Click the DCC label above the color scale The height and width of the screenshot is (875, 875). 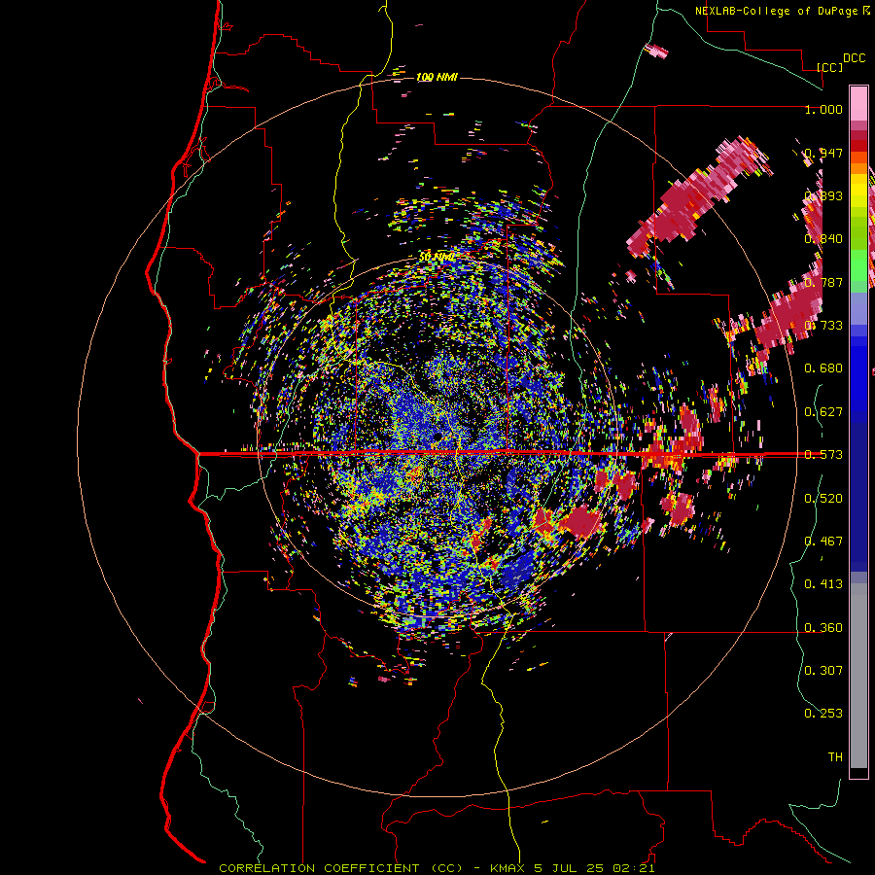click(x=854, y=58)
